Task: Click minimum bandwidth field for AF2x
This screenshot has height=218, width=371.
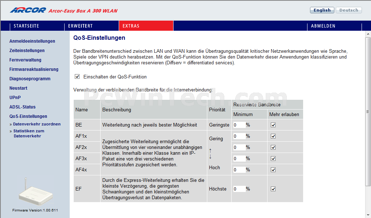Action: [239, 147]
